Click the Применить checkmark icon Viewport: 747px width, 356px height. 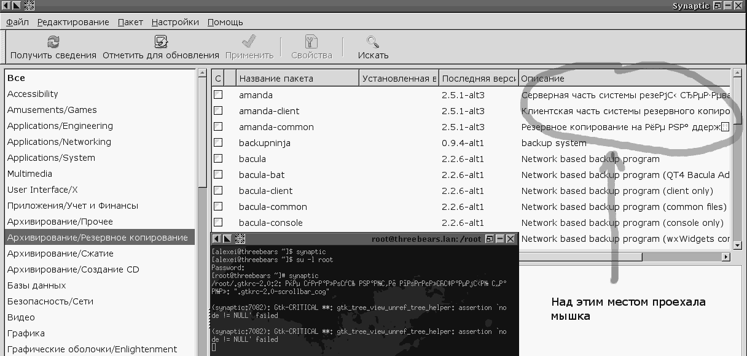249,42
